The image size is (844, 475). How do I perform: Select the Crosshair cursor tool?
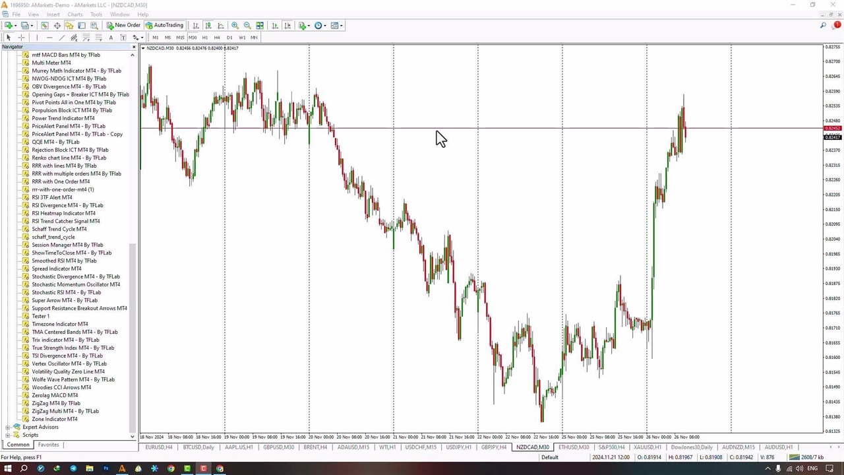[x=21, y=38]
